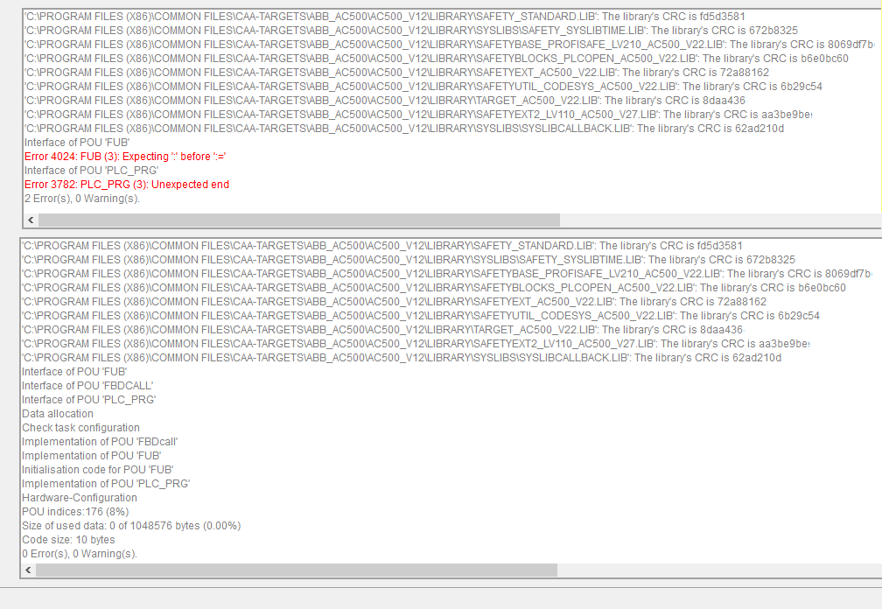Click the red Error 4024 FUB message
This screenshot has height=609, width=882.
tap(125, 157)
